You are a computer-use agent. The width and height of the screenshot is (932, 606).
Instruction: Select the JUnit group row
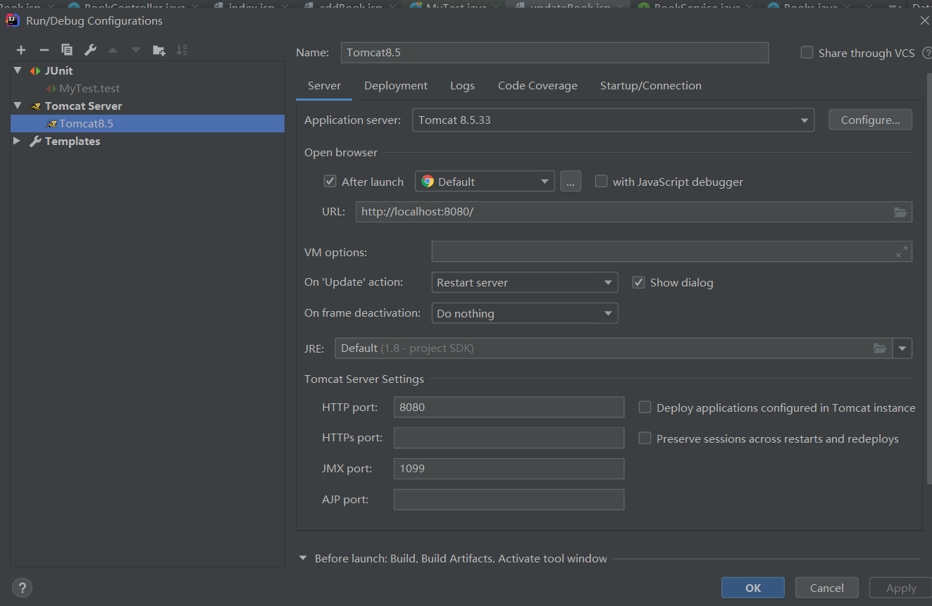pyautogui.click(x=148, y=70)
